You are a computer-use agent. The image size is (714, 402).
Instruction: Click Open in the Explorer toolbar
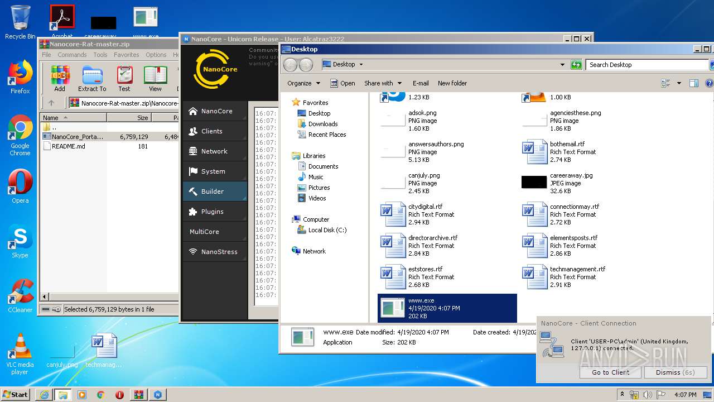(x=342, y=83)
